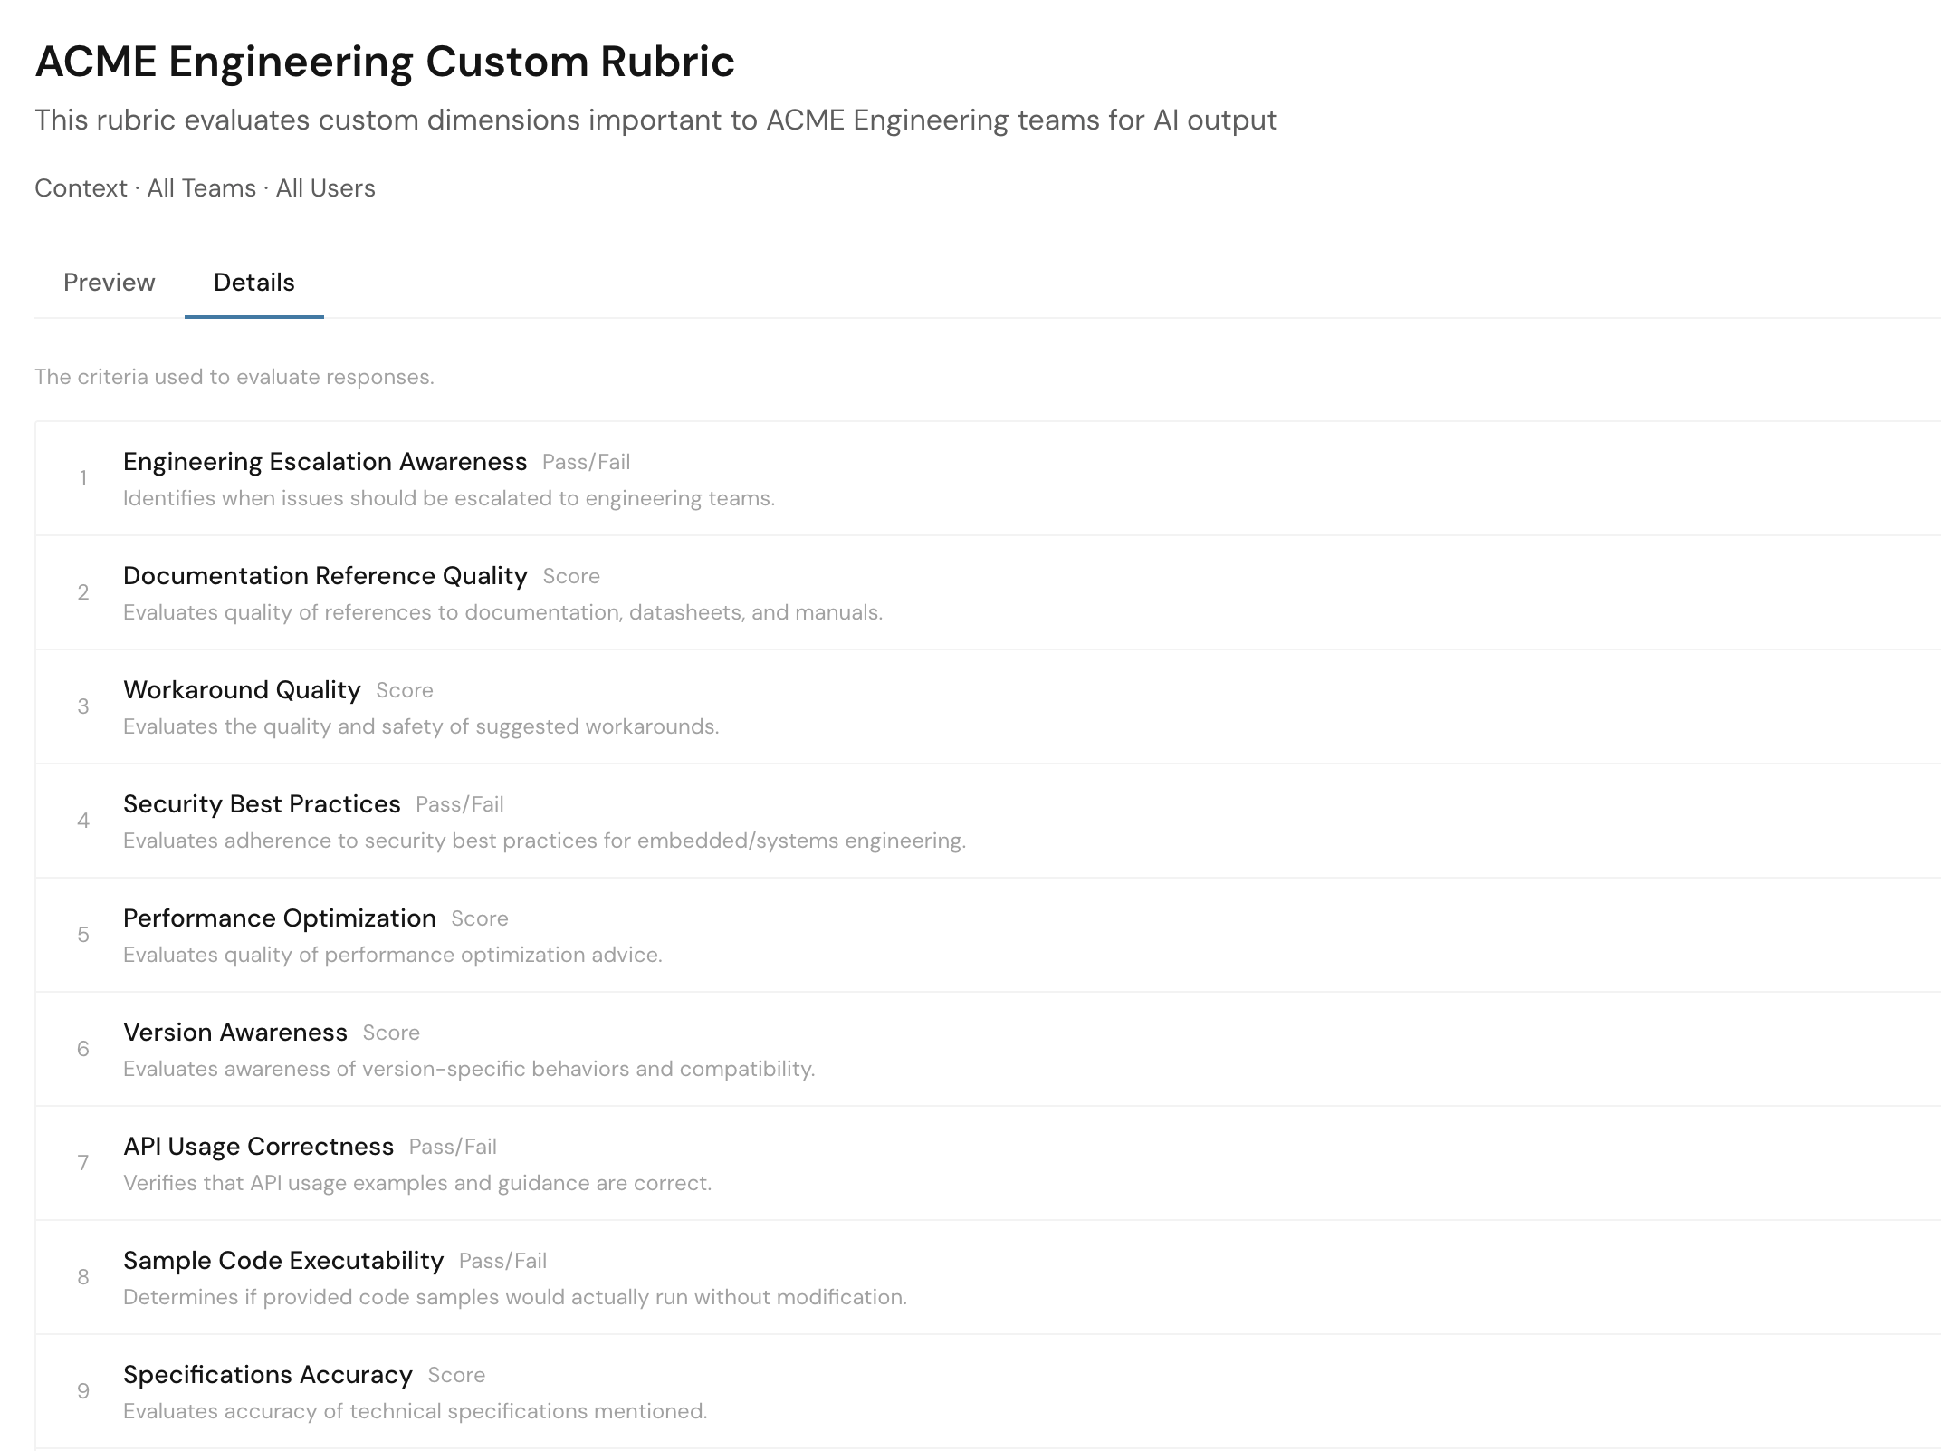The height and width of the screenshot is (1451, 1941).
Task: Open the Engineering Escalation Awareness criterion
Action: [x=324, y=462]
